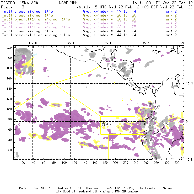Select the "80 W" longitude label
Screen dimensions: 194x194
[146, 43]
